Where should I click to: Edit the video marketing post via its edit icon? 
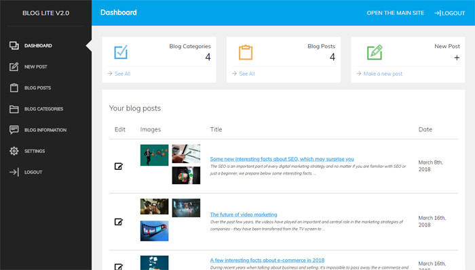point(119,222)
